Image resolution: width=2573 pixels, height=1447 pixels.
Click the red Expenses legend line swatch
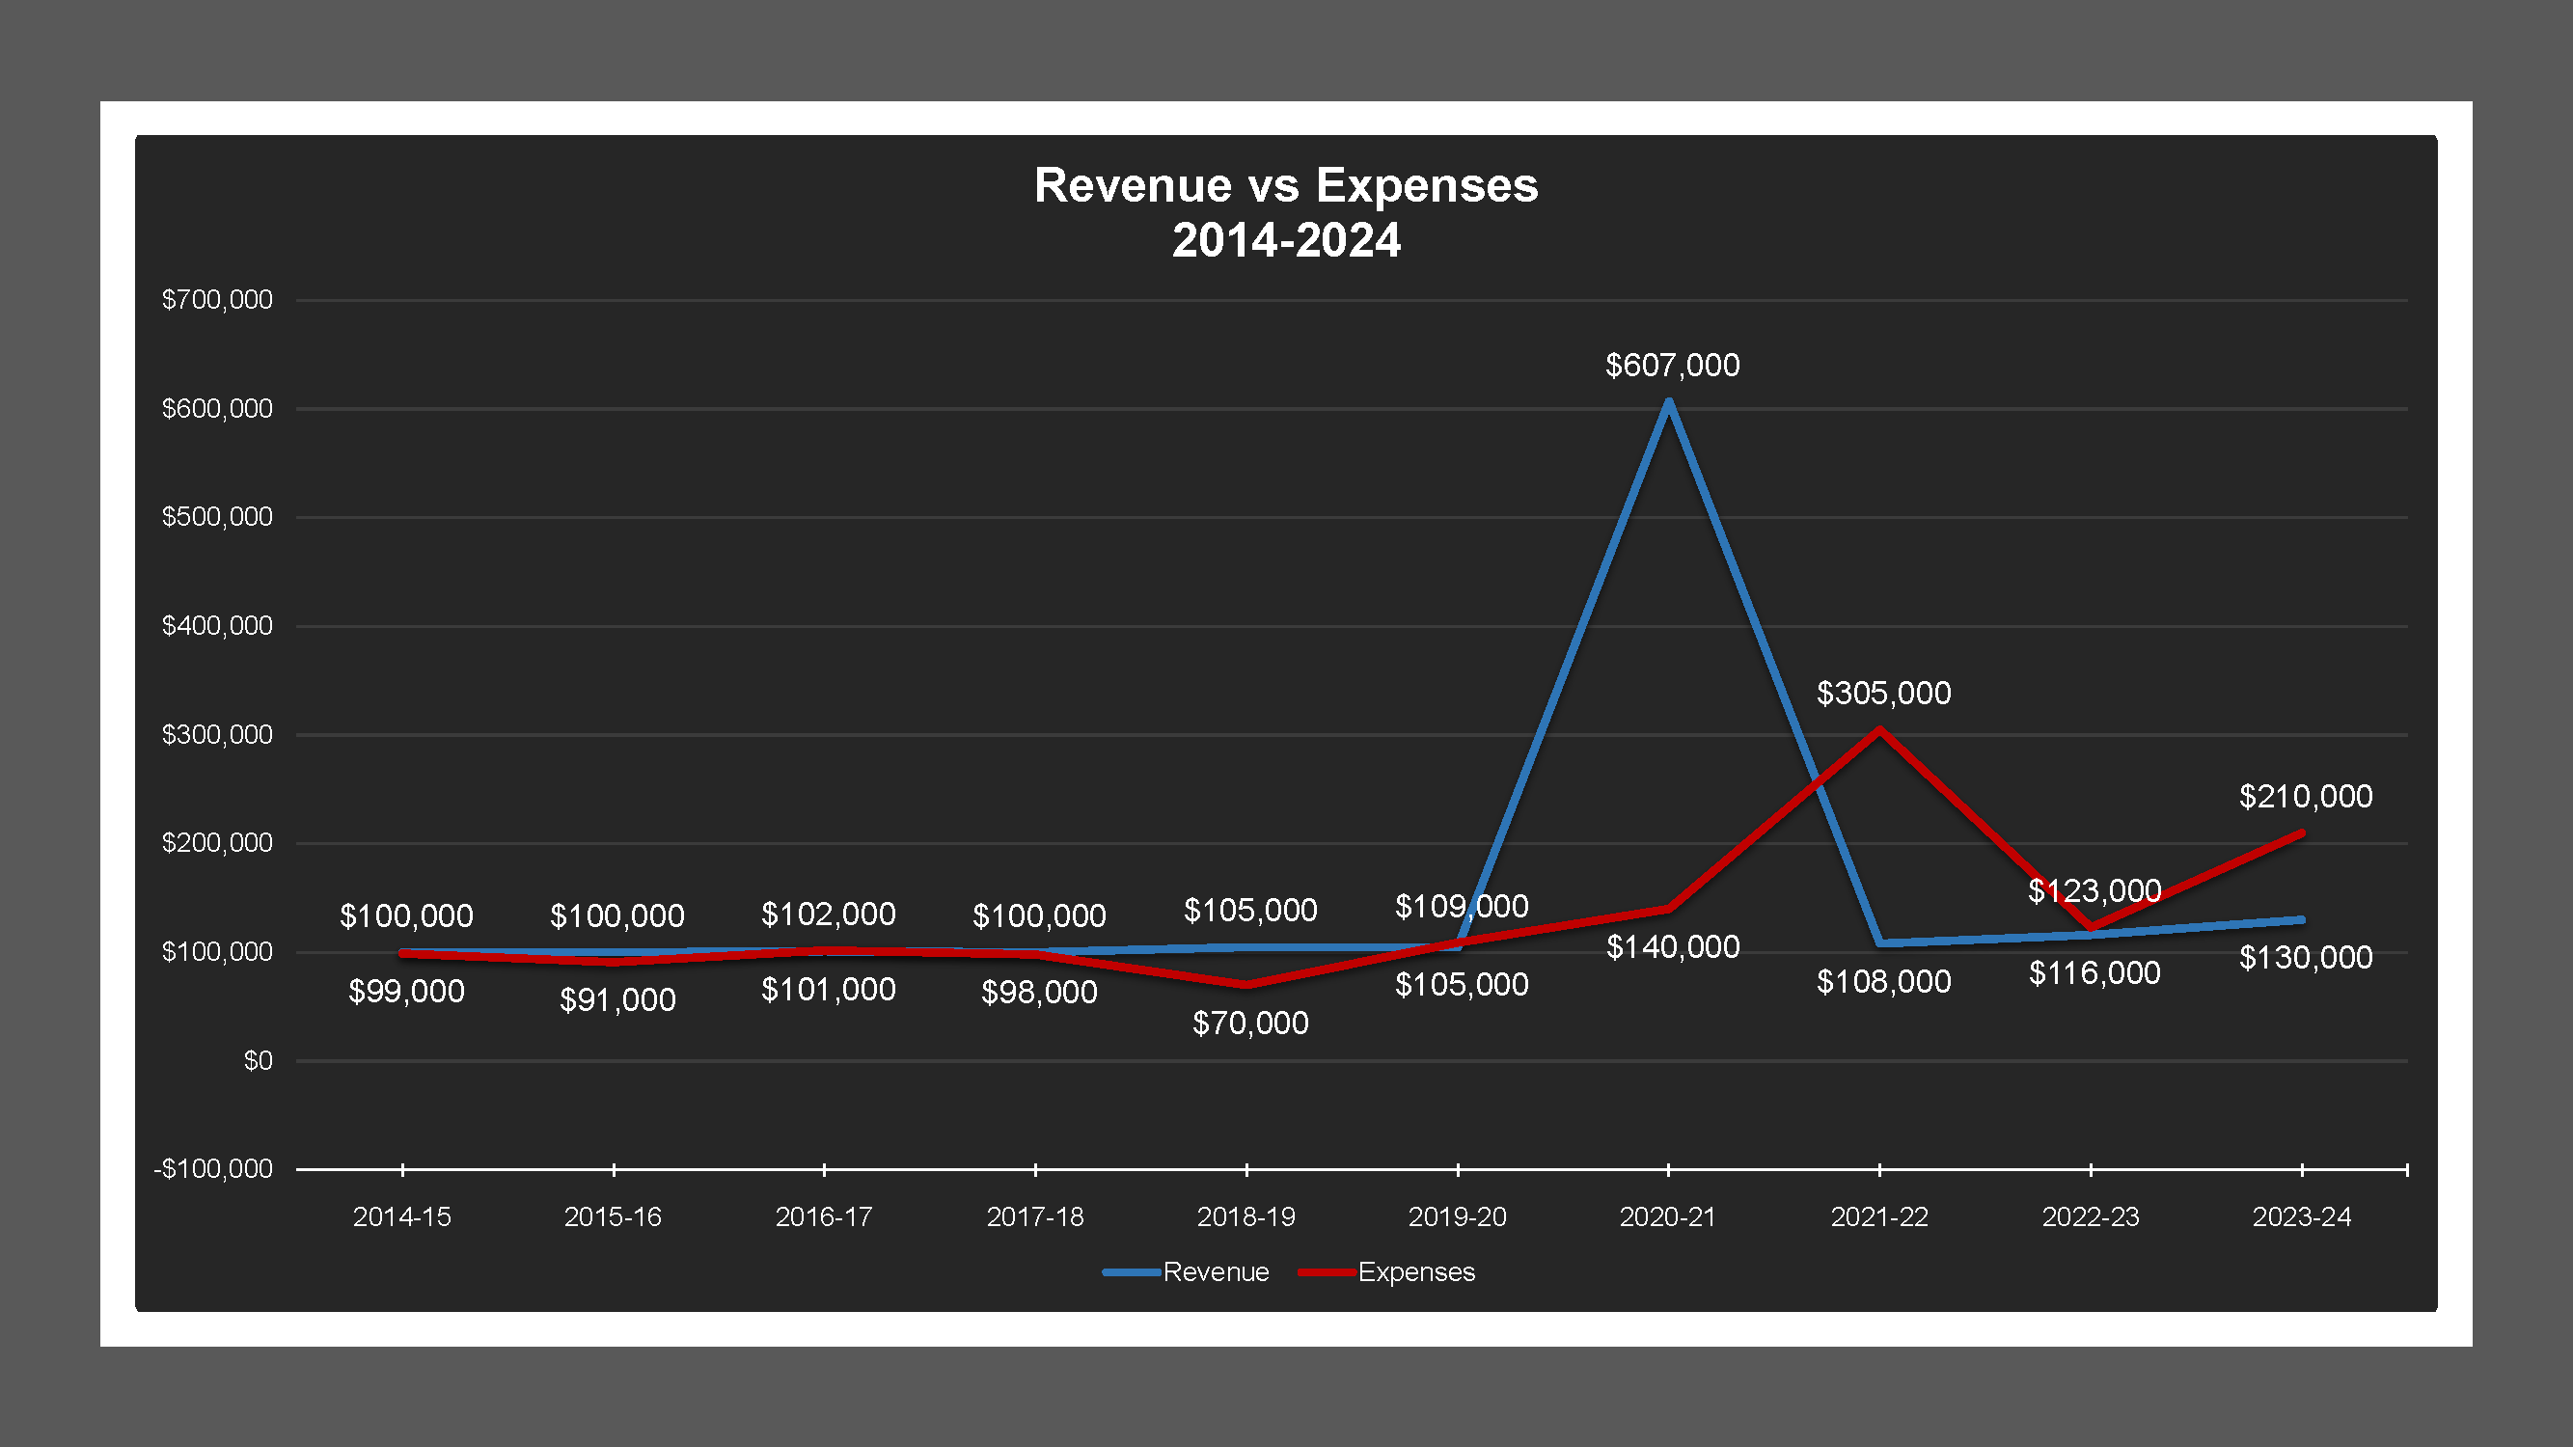tap(1327, 1272)
